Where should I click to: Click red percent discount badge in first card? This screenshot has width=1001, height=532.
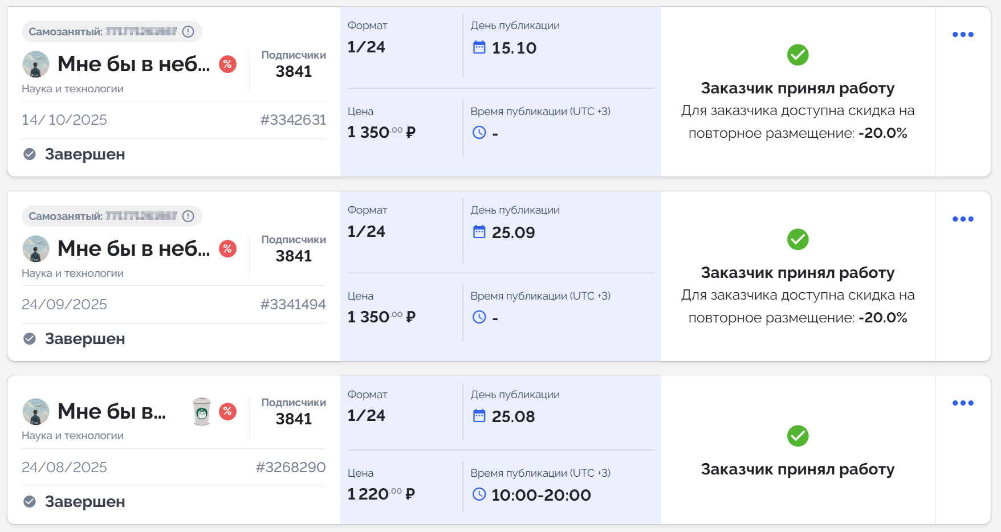227,64
